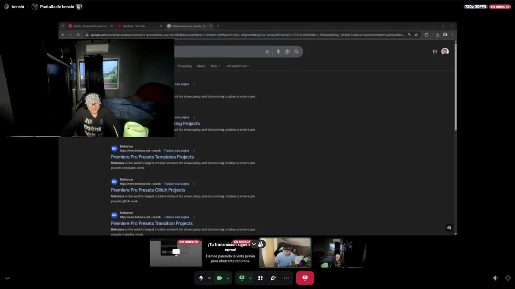The image size is (515, 289).
Task: Show members with the people icon
Action: coord(261,244)
